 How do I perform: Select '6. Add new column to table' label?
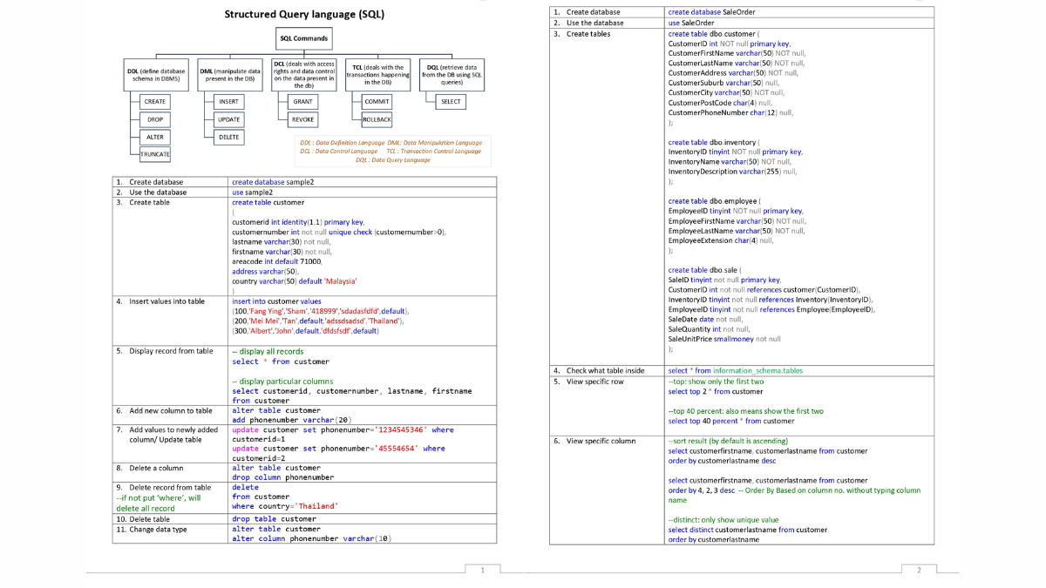tap(164, 410)
